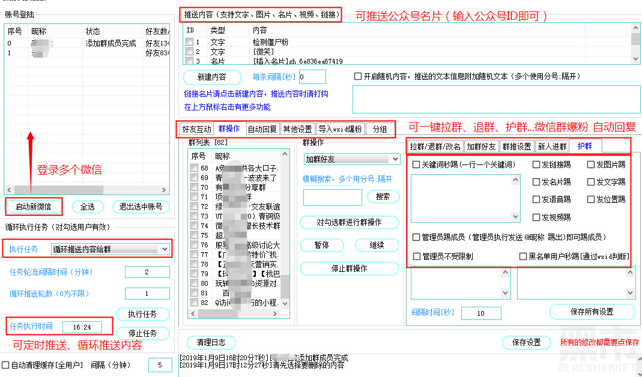The height and width of the screenshot is (377, 642).
Task: Enable 自动清理缓存[全用户] checkbox
Action: [x=6, y=365]
